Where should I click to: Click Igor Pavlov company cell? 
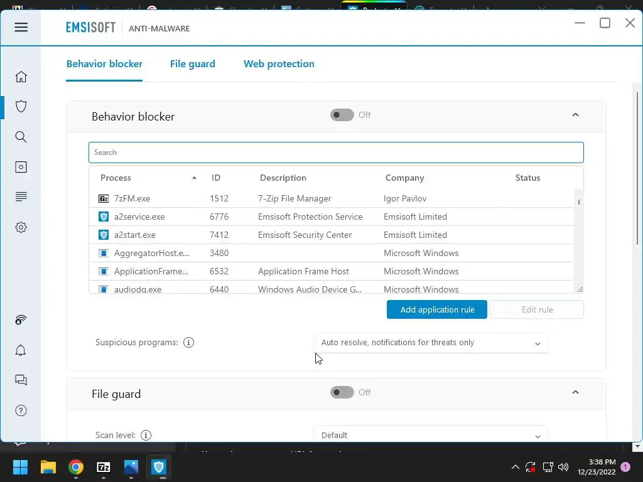pyautogui.click(x=405, y=199)
